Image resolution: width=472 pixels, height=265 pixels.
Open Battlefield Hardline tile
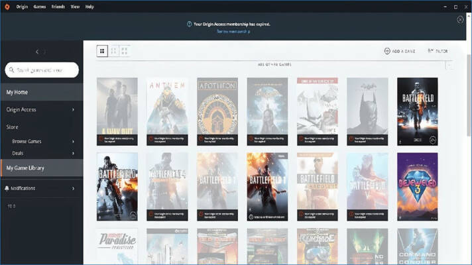click(318, 187)
